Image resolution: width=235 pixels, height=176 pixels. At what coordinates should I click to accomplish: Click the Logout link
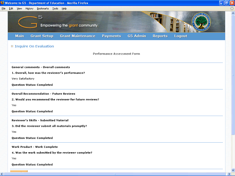(181, 36)
